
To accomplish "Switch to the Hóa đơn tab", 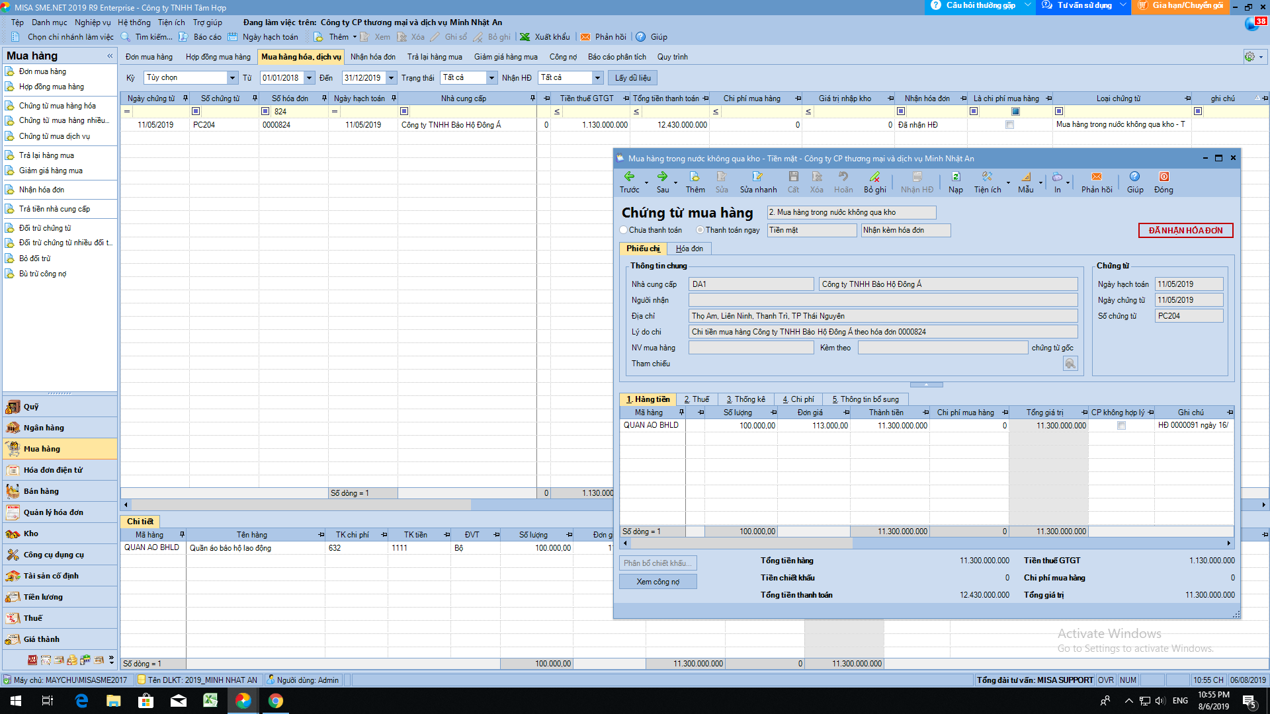I will [x=689, y=249].
